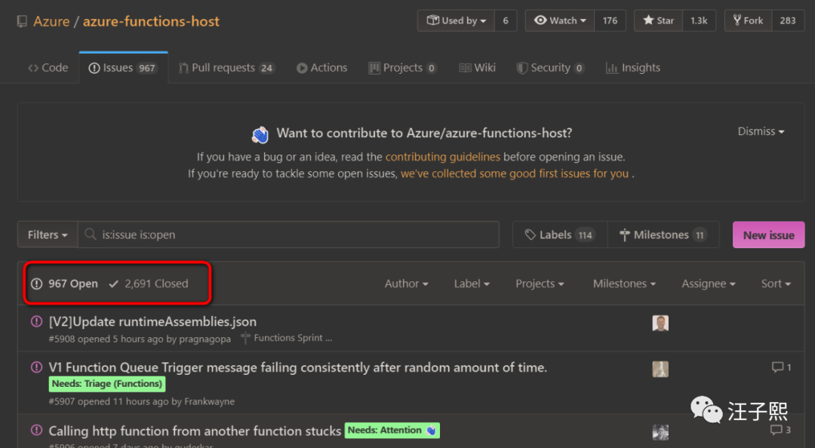Click the search magnifier icon

(91, 235)
